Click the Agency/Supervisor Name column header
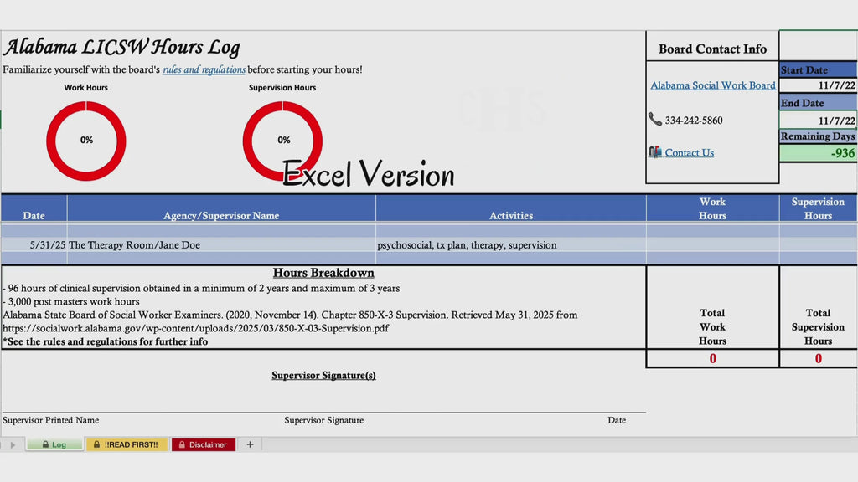Viewport: 858px width, 482px height. pyautogui.click(x=221, y=208)
